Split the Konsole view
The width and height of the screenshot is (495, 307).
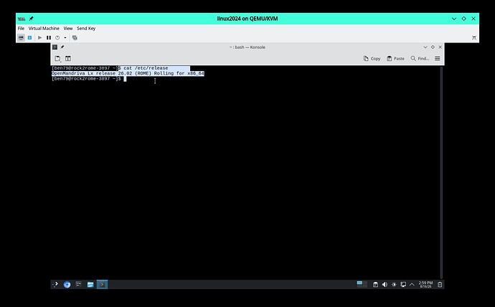pos(68,59)
